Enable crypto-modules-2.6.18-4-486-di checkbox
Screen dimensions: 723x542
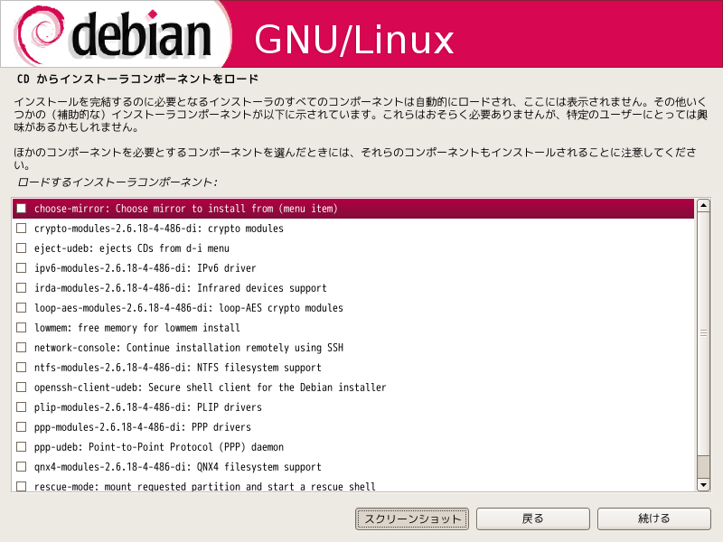coord(21,229)
